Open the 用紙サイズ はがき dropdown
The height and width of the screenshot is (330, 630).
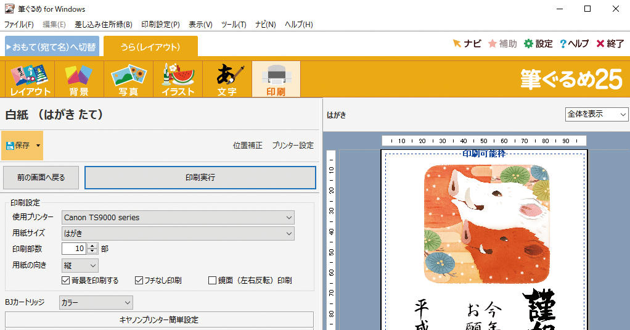(x=178, y=234)
